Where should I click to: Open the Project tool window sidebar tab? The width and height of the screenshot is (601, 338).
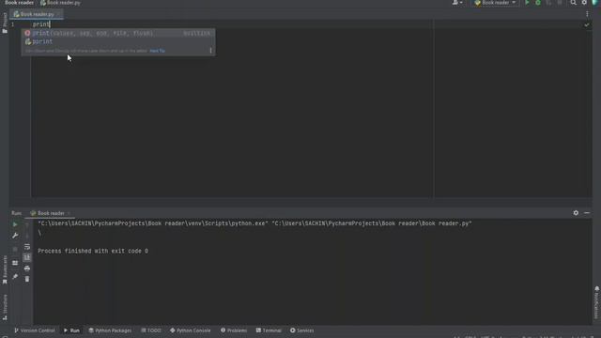click(5, 23)
